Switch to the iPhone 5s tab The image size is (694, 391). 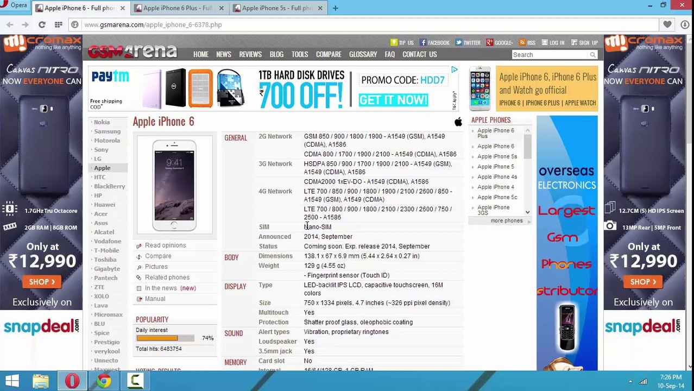(277, 8)
